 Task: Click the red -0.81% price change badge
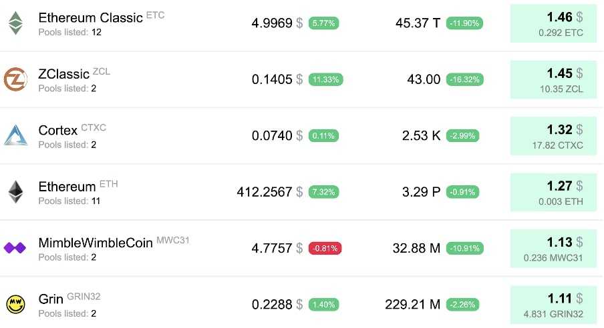[325, 248]
